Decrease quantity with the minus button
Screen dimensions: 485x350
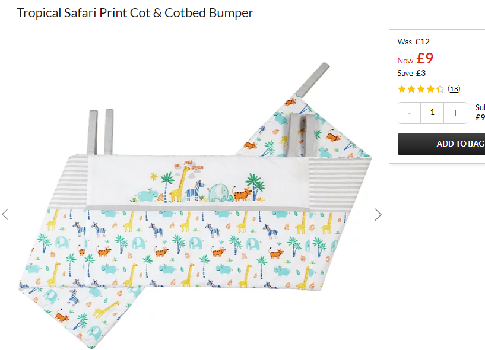point(409,113)
